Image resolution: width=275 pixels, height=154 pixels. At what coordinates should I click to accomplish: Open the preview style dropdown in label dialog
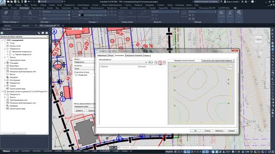(x=218, y=61)
